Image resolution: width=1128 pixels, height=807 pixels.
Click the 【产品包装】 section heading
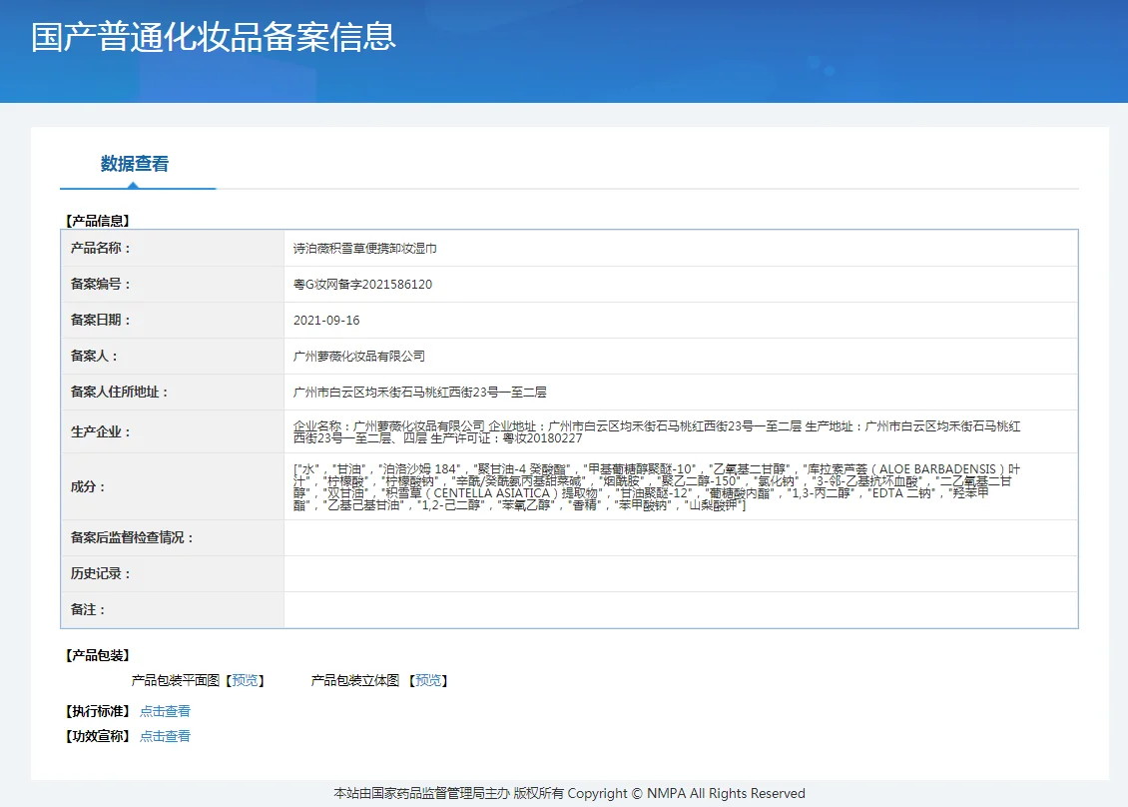pyautogui.click(x=98, y=655)
